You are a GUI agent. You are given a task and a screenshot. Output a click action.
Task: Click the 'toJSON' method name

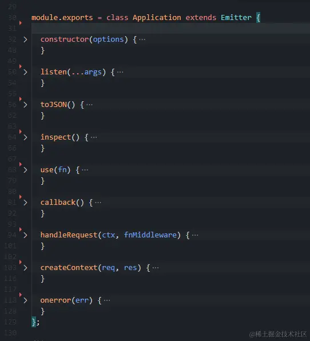coord(54,105)
